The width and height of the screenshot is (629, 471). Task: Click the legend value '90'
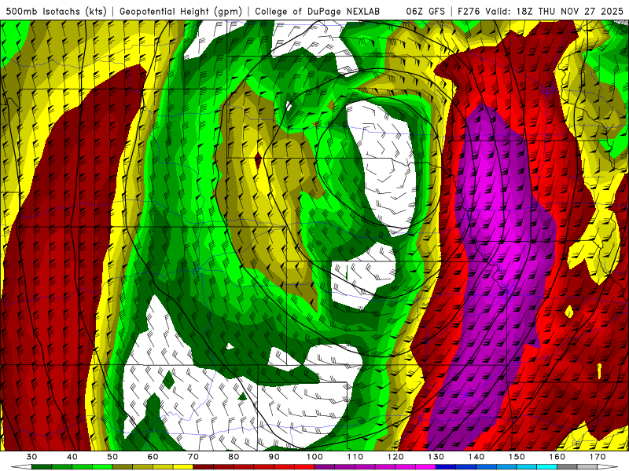pos(274,457)
